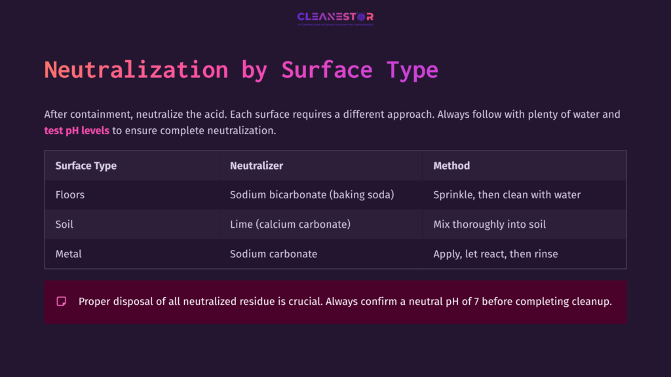The width and height of the screenshot is (671, 377).
Task: Click the "Soil" table cell
Action: point(64,224)
